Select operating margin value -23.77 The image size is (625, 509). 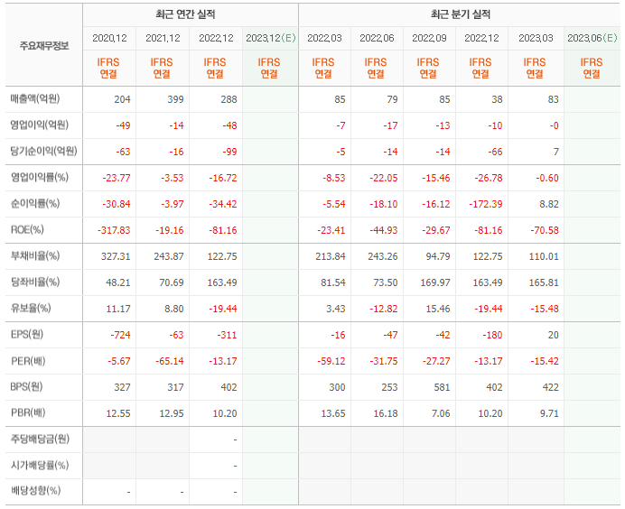point(117,178)
